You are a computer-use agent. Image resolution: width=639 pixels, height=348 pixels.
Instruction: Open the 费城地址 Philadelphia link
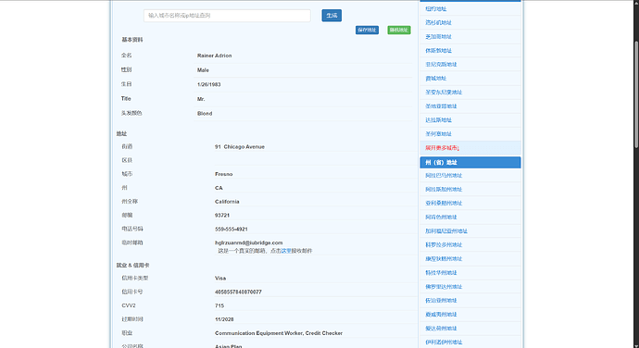(435, 79)
